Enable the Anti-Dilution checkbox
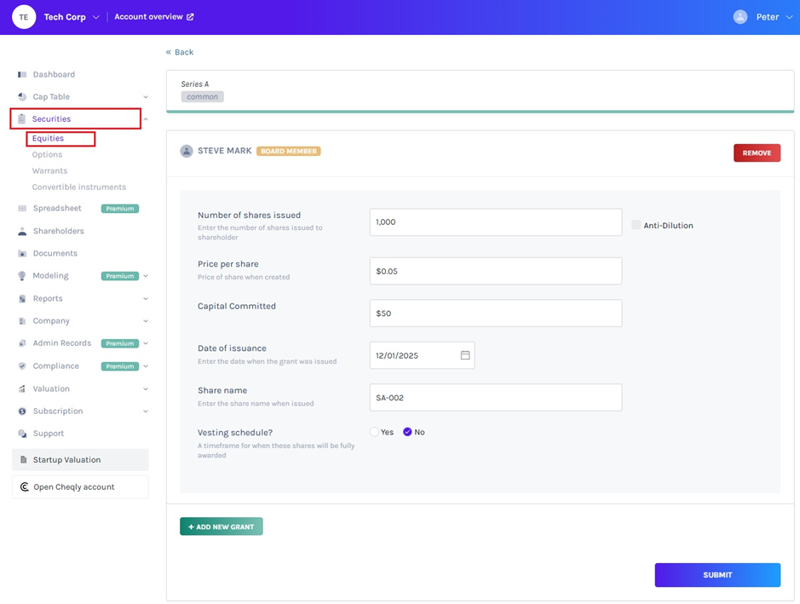The image size is (800, 604). point(636,225)
